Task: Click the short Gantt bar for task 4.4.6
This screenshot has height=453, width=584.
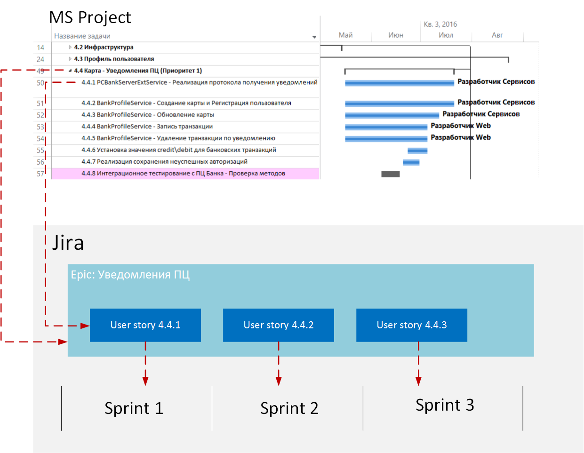Action: tap(417, 151)
